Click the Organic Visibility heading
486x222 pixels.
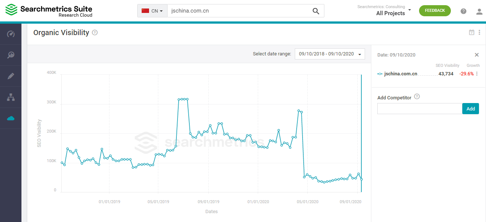coord(61,33)
